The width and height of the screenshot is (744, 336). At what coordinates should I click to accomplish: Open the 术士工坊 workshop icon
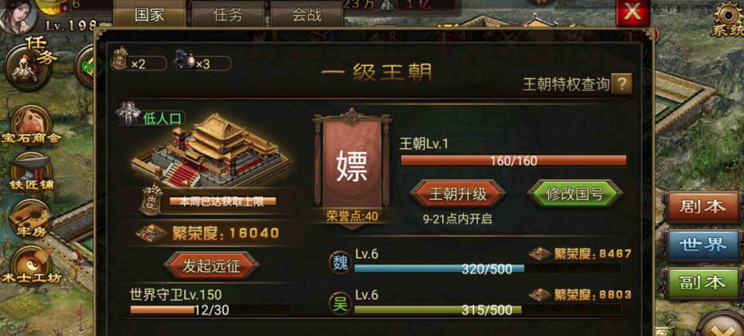point(31,266)
